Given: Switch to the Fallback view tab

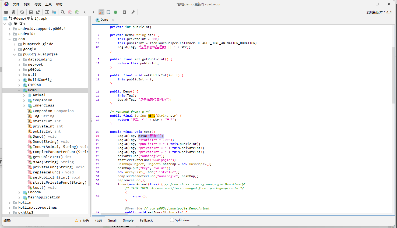Looking at the screenshot, I should point(146,220).
